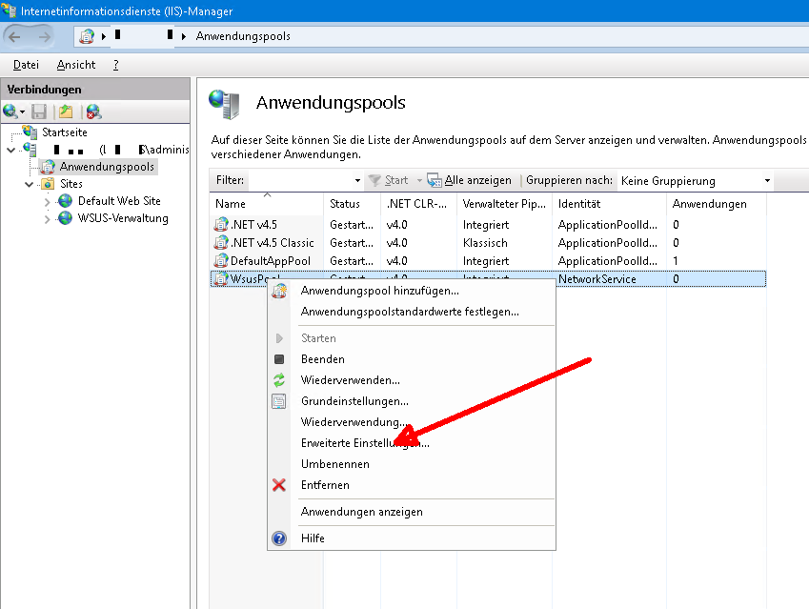Expand the WSUS-Verwaltung tree node
This screenshot has height=609, width=809.
click(x=49, y=218)
